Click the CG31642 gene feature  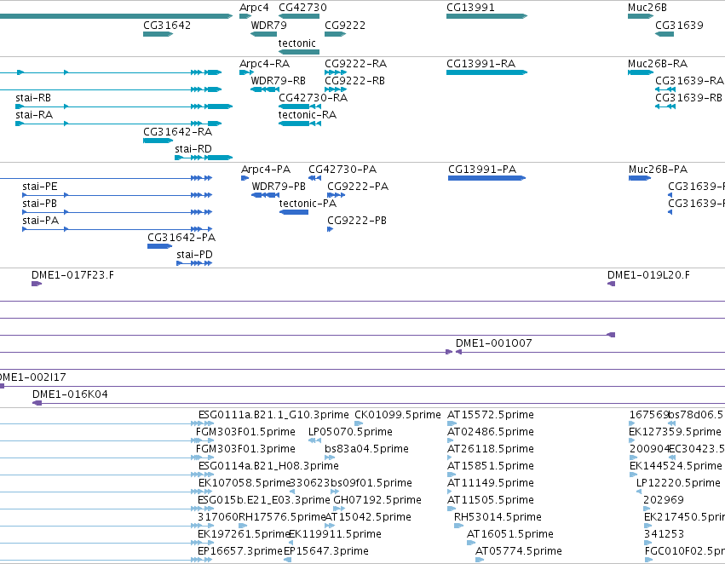click(158, 34)
